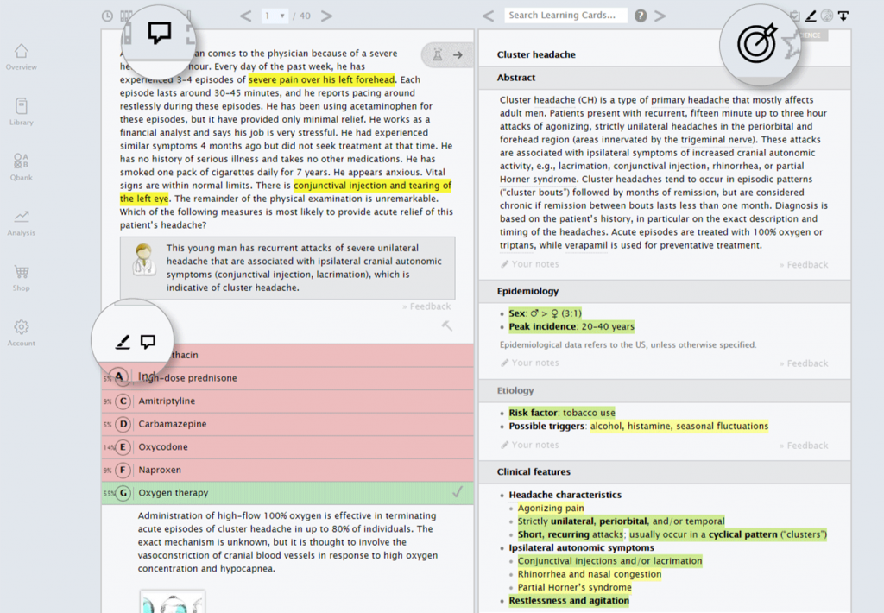Add Your notes under Epidemiology
The image size is (884, 613).
pos(530,363)
